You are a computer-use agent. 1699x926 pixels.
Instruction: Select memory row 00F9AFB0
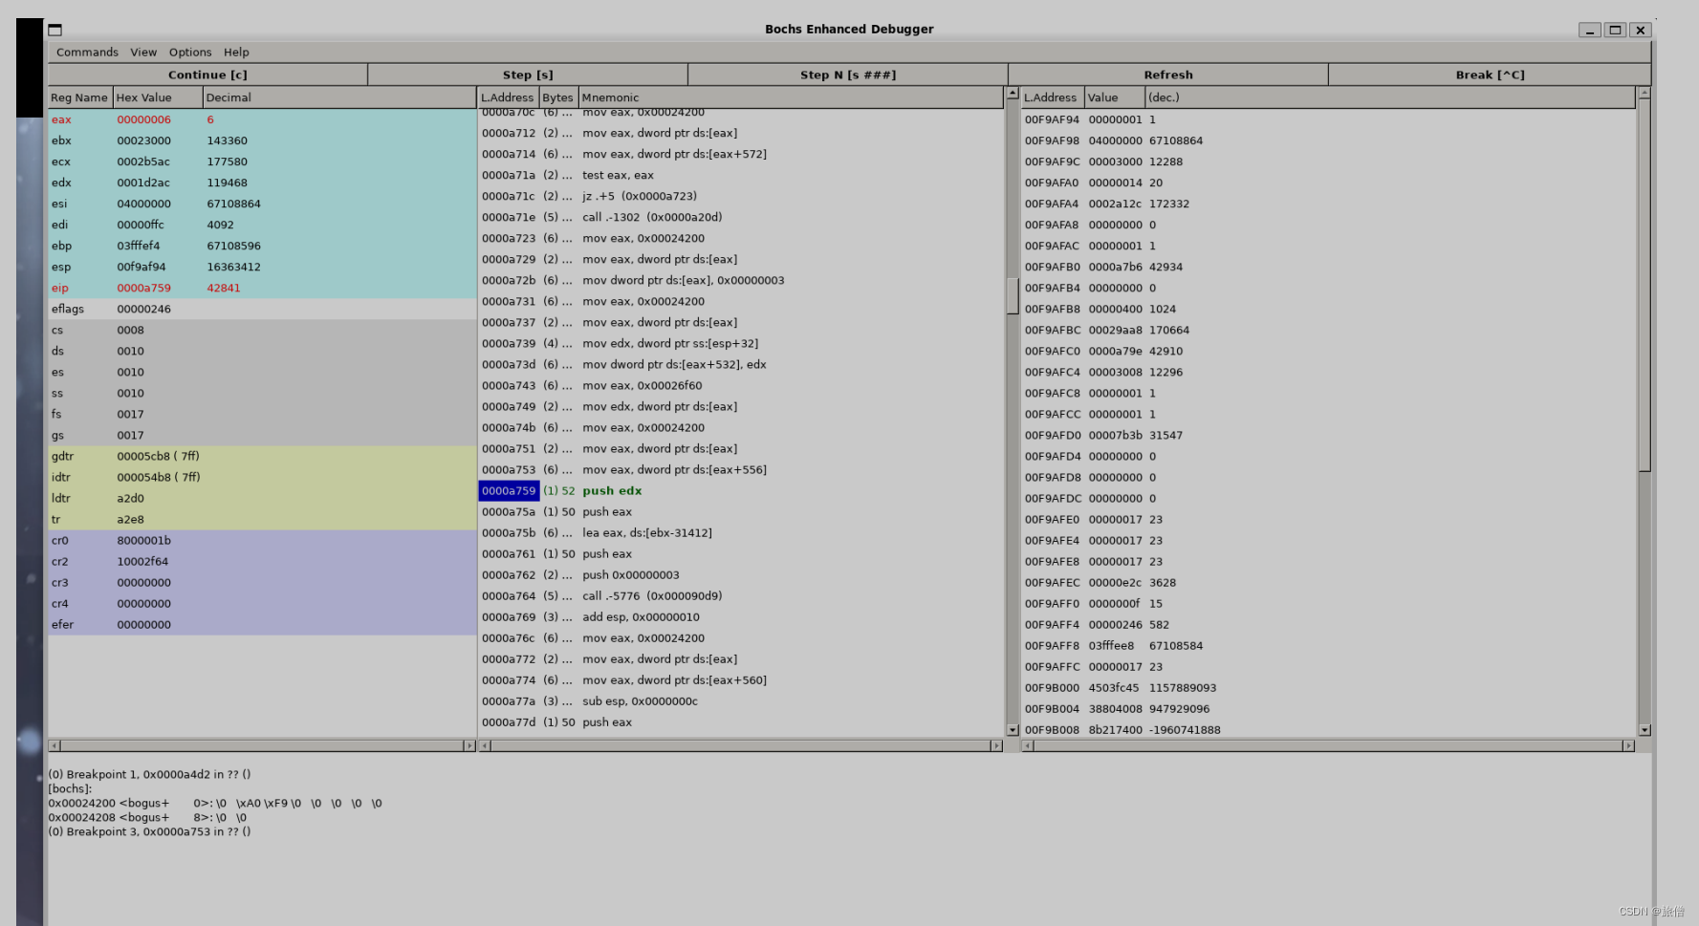click(1328, 267)
